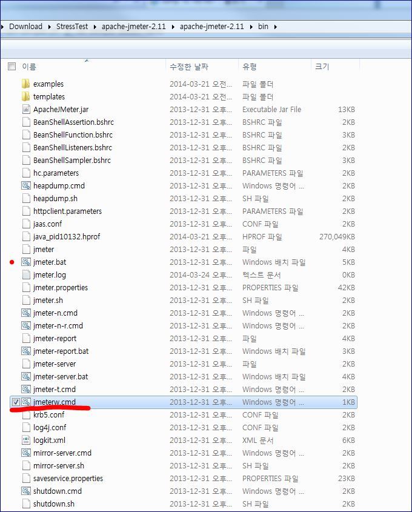Click the mirror-server.cmd file icon

[x=26, y=453]
